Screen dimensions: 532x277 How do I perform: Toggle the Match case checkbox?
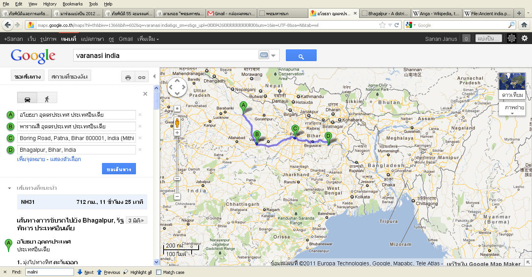(x=159, y=272)
